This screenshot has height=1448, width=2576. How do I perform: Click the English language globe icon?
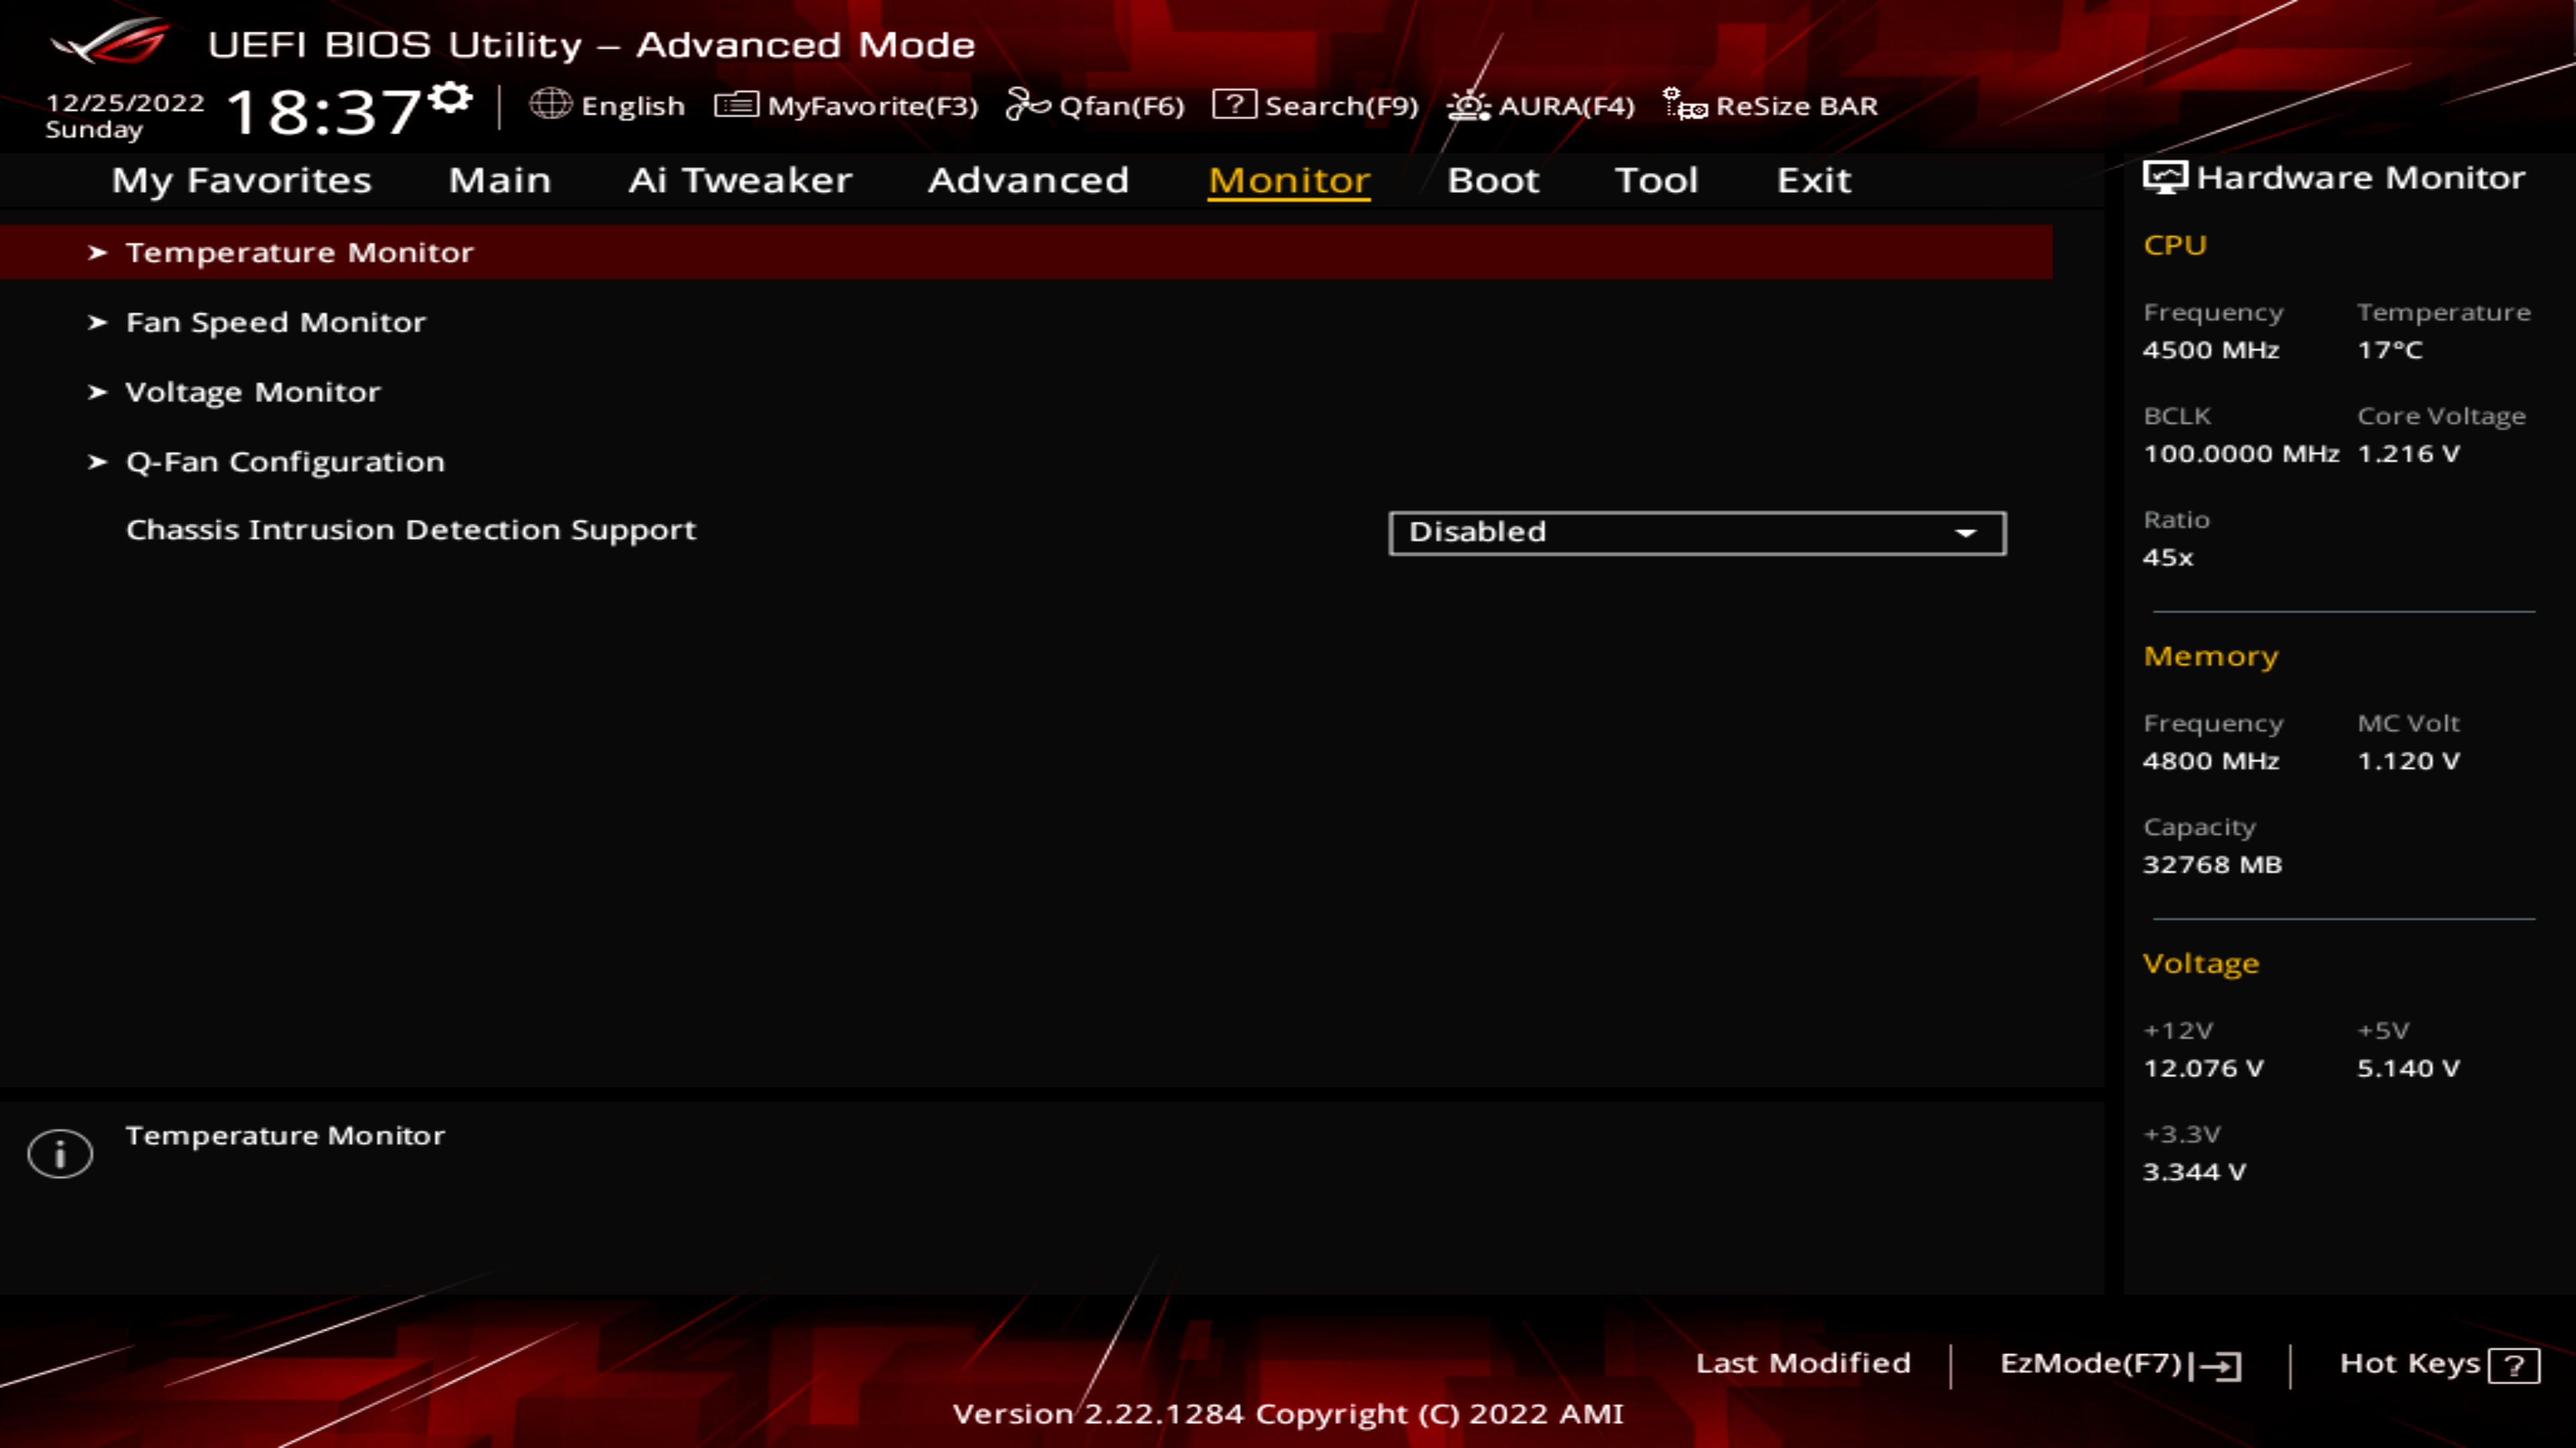click(x=551, y=104)
